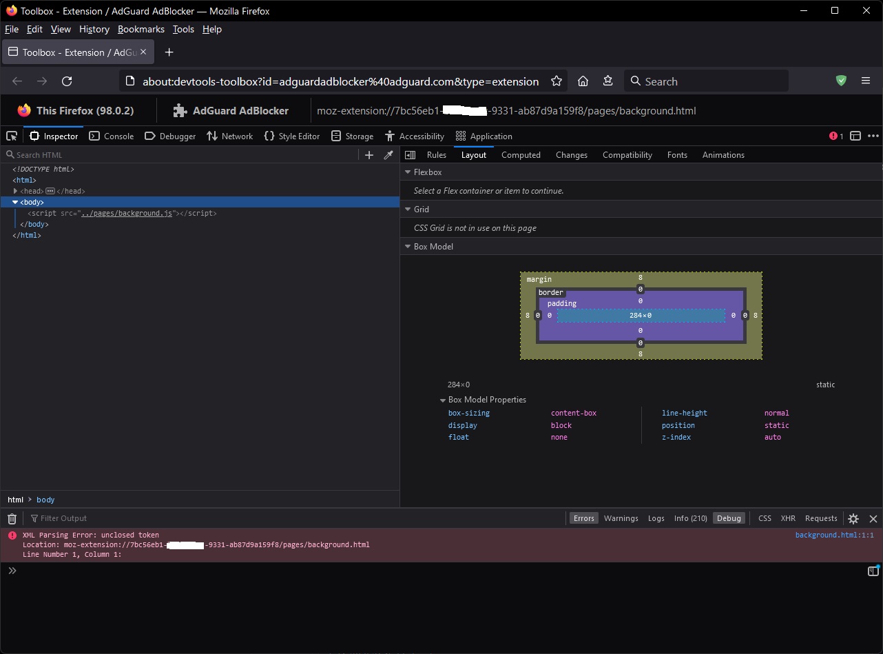Select the element picker tool
Viewport: 883px width, 654px height.
tap(11, 136)
